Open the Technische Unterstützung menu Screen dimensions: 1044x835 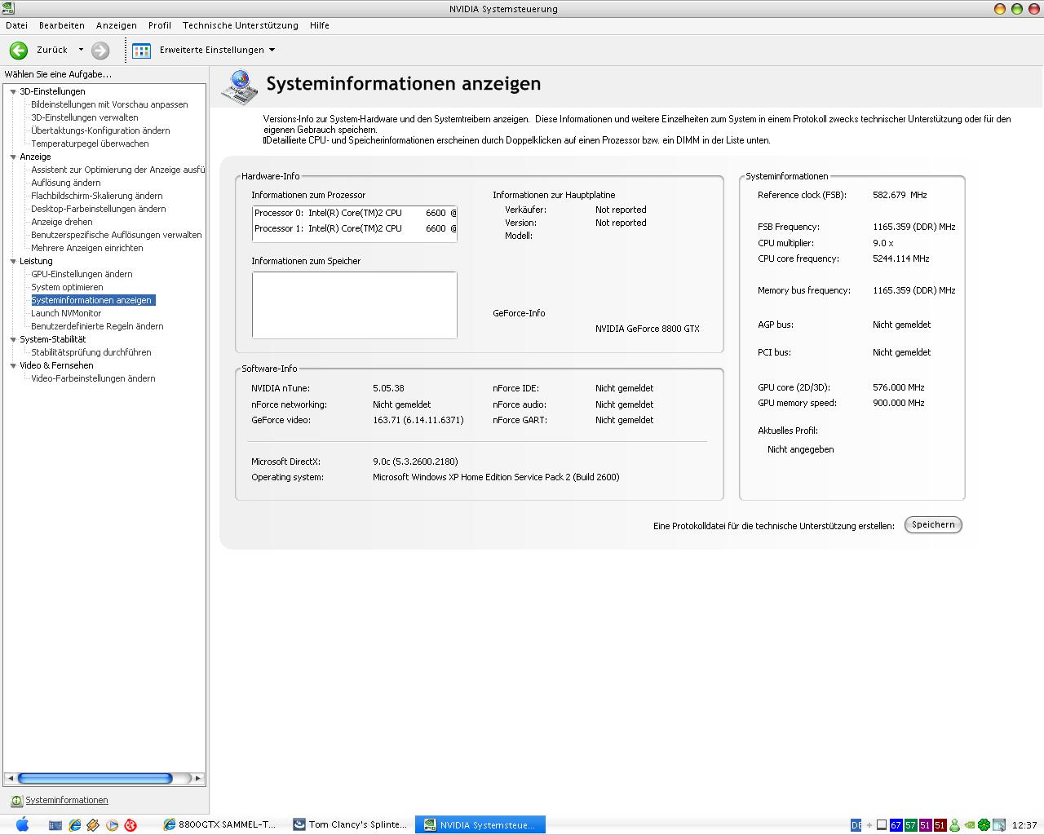[240, 25]
